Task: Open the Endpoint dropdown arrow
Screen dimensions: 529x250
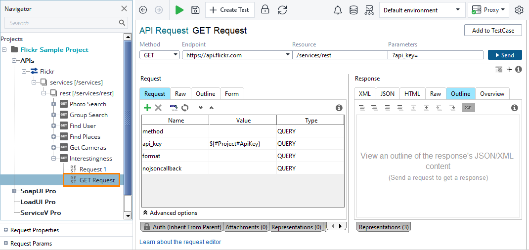Action: (x=288, y=54)
